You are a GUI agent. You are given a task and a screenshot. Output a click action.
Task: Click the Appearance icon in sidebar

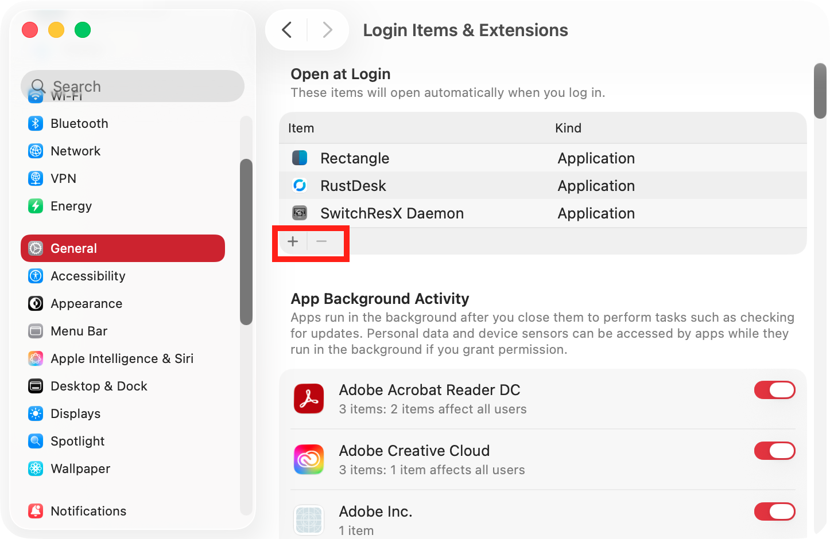coord(36,303)
